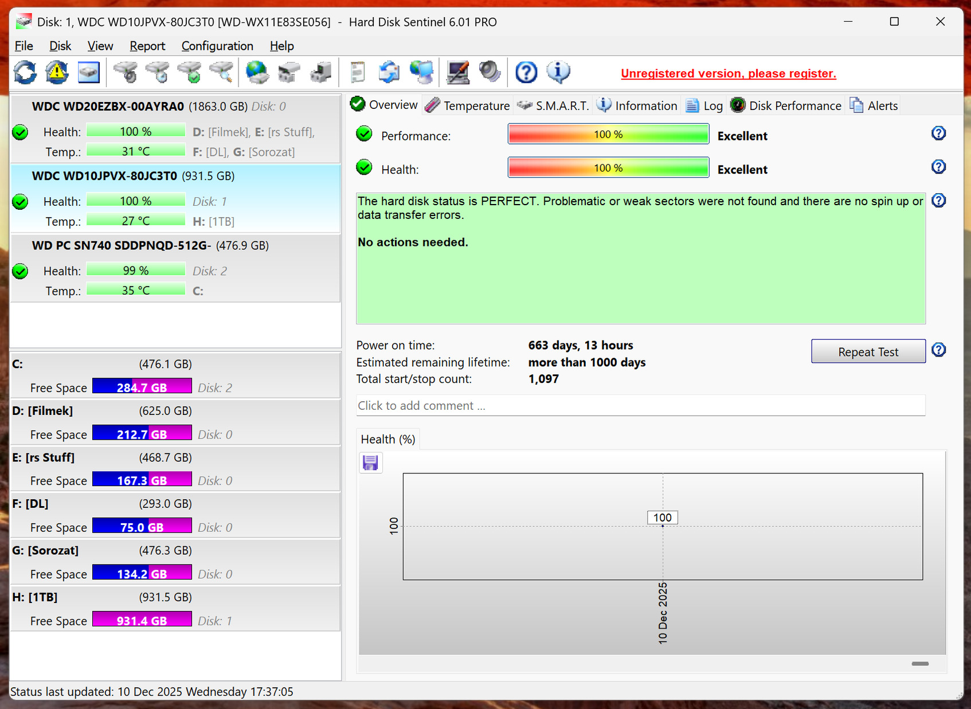Click the globe over disk toolbar icon
971x709 pixels.
point(257,72)
